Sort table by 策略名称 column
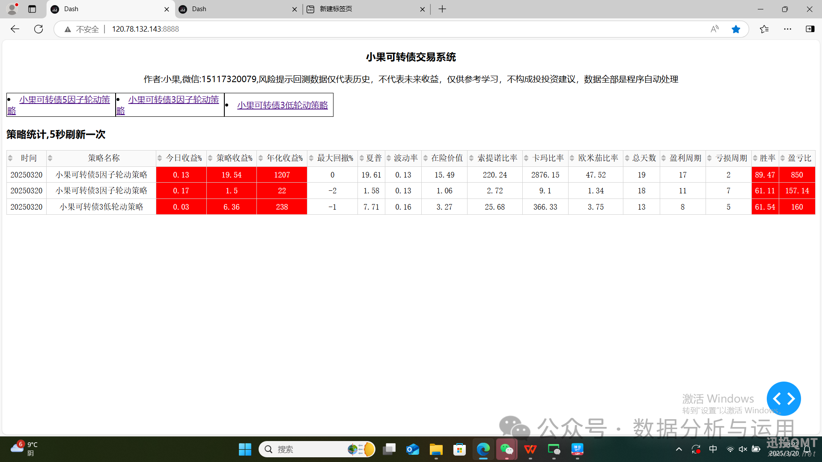 tap(50, 158)
